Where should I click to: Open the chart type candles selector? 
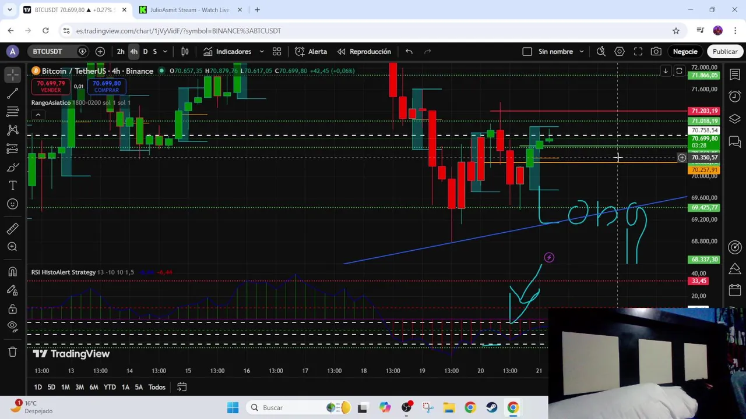(x=185, y=52)
